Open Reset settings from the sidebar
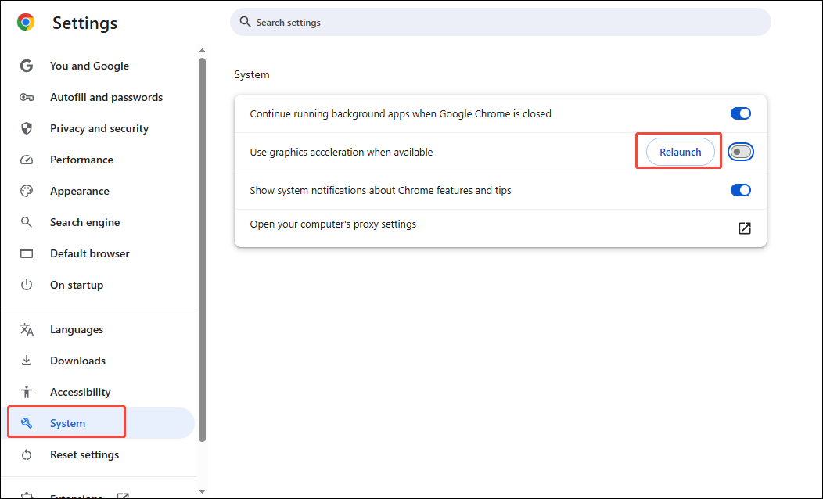This screenshot has width=823, height=499. [84, 454]
